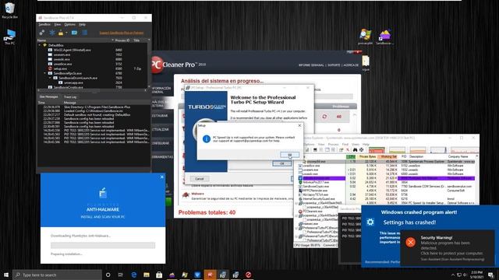Click the blue snowflake icon in Sandboxie toolbar
Screen dimensions: 499x280
click(51, 33)
